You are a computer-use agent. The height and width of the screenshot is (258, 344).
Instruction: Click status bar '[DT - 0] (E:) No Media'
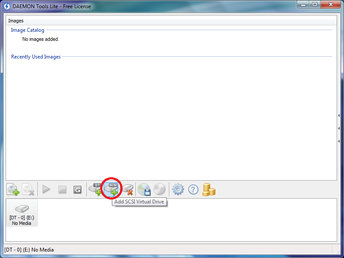(x=29, y=250)
